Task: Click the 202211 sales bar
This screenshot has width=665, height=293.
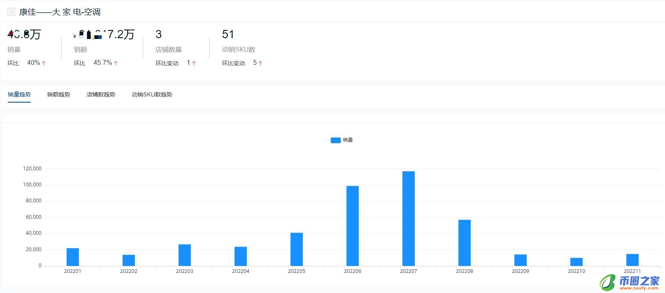Action: [x=632, y=260]
